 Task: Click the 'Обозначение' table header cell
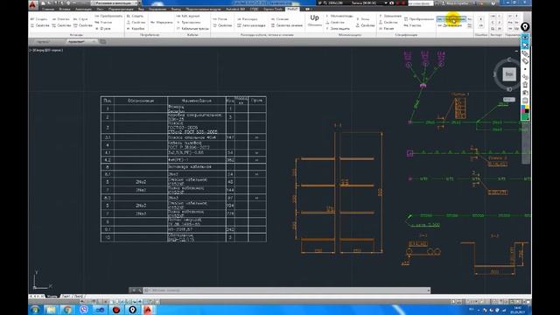click(x=141, y=101)
